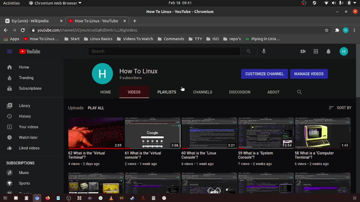Open the notifications bell
Screen dimensions: 360x202
[328, 51]
